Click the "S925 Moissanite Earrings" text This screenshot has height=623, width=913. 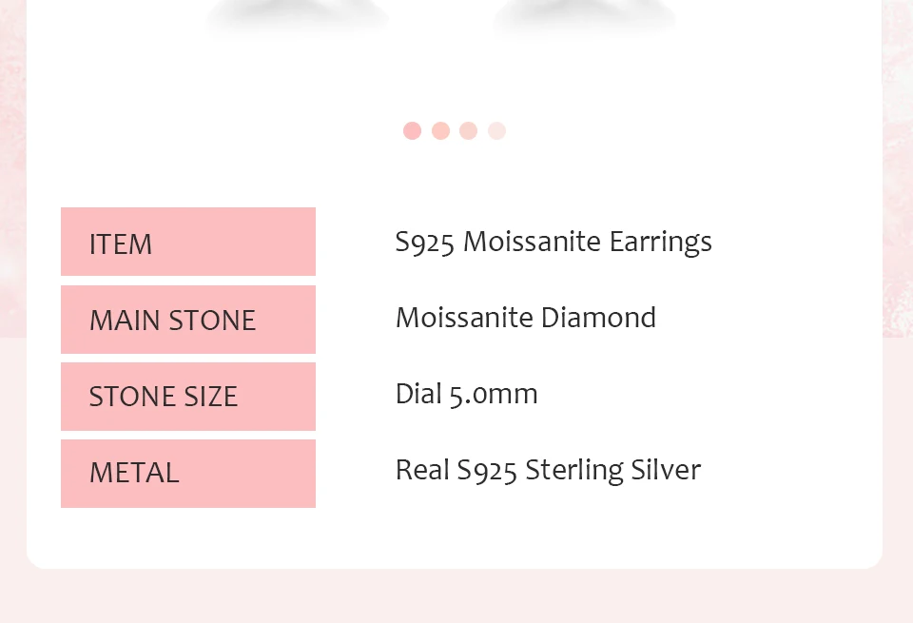554,243
